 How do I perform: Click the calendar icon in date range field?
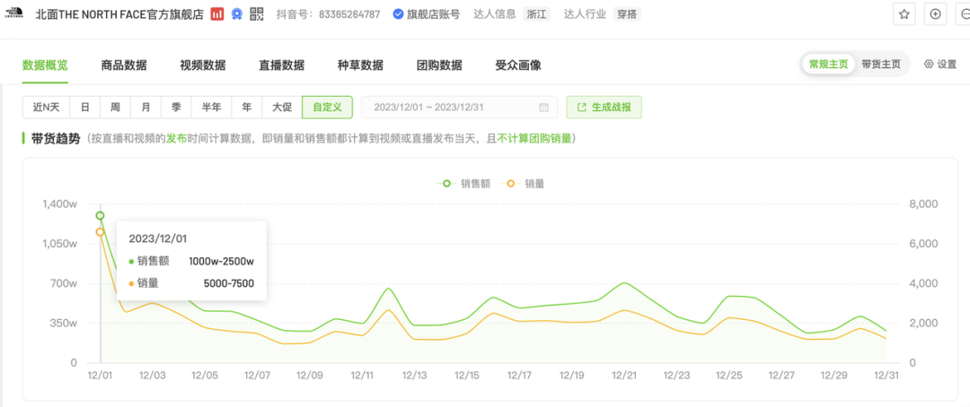543,108
